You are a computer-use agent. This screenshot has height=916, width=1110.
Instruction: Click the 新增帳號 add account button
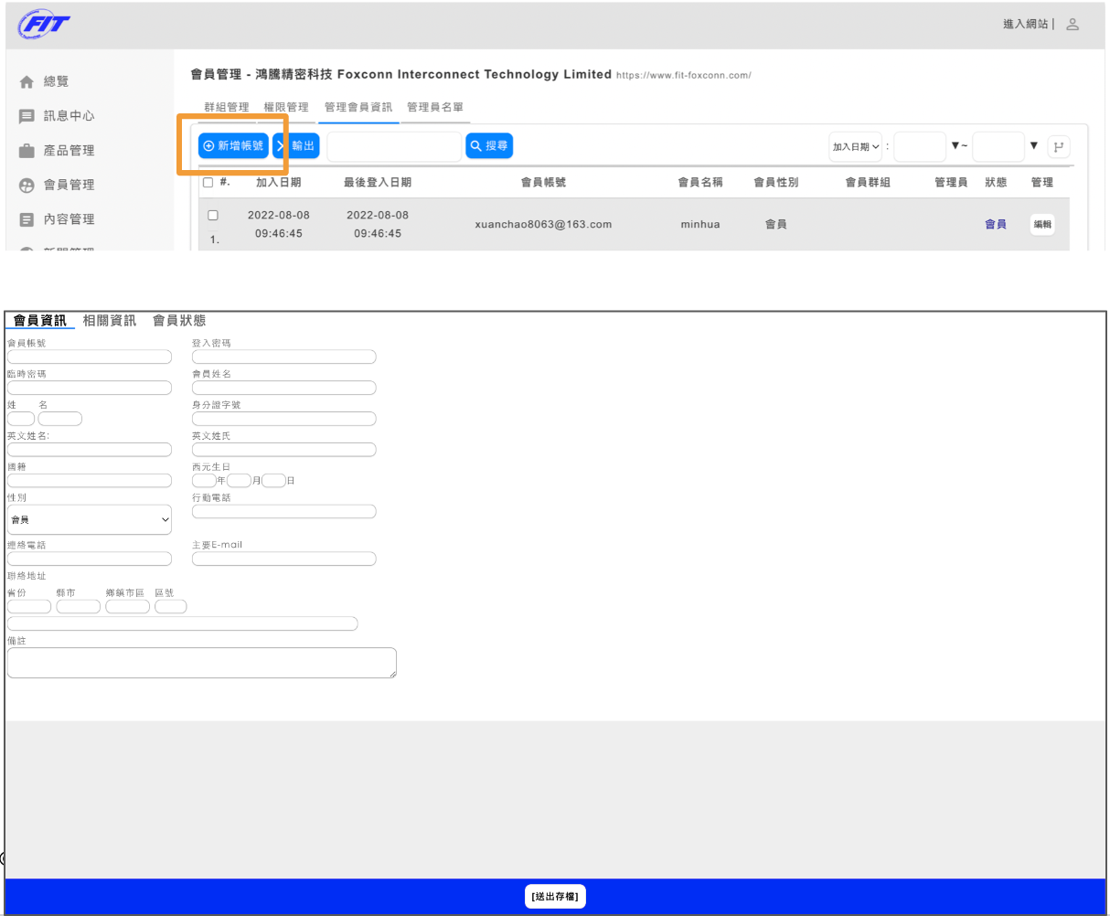tap(234, 145)
